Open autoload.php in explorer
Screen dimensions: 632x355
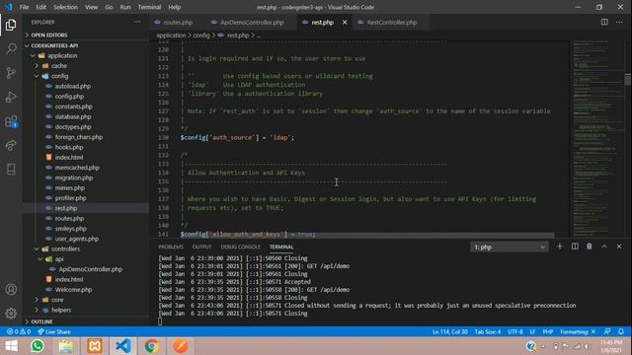[73, 86]
